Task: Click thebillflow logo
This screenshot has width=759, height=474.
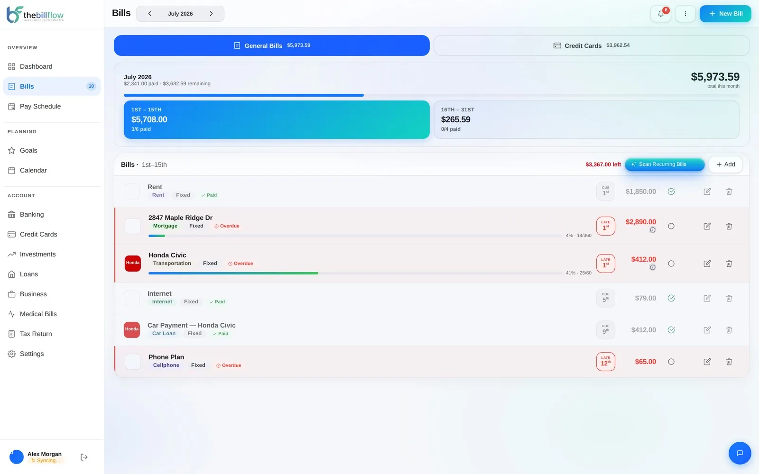Action: click(x=35, y=15)
